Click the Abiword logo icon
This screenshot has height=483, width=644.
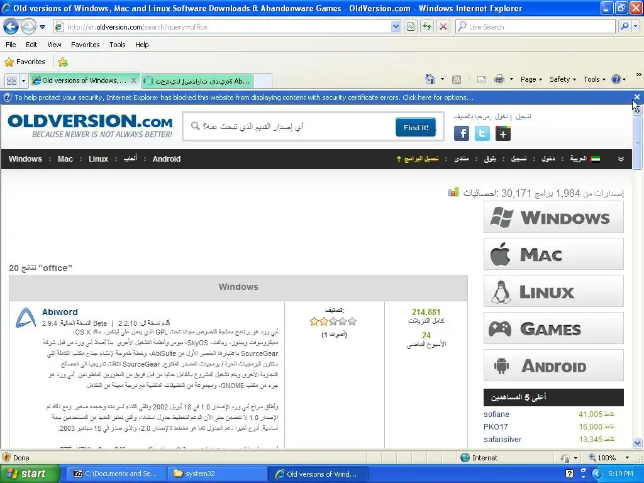coord(25,318)
